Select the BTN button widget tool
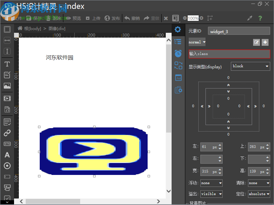 (x=7, y=144)
